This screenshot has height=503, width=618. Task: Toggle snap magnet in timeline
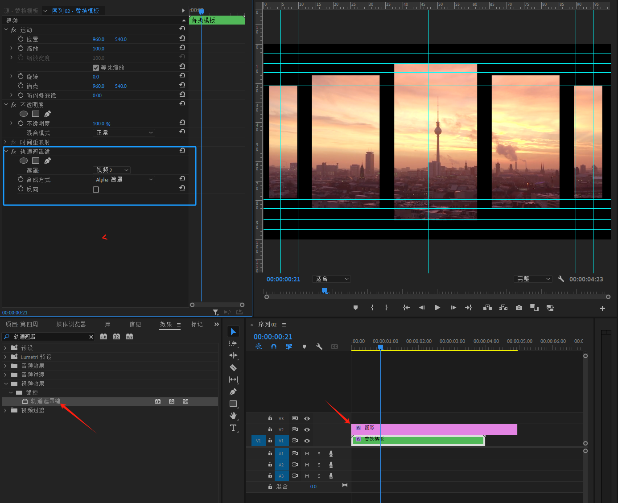pos(274,346)
